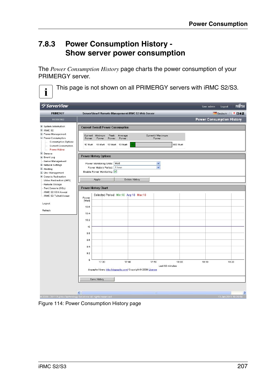
Task: Click the horizontal scrollbar thumb
Action: pos(156,293)
